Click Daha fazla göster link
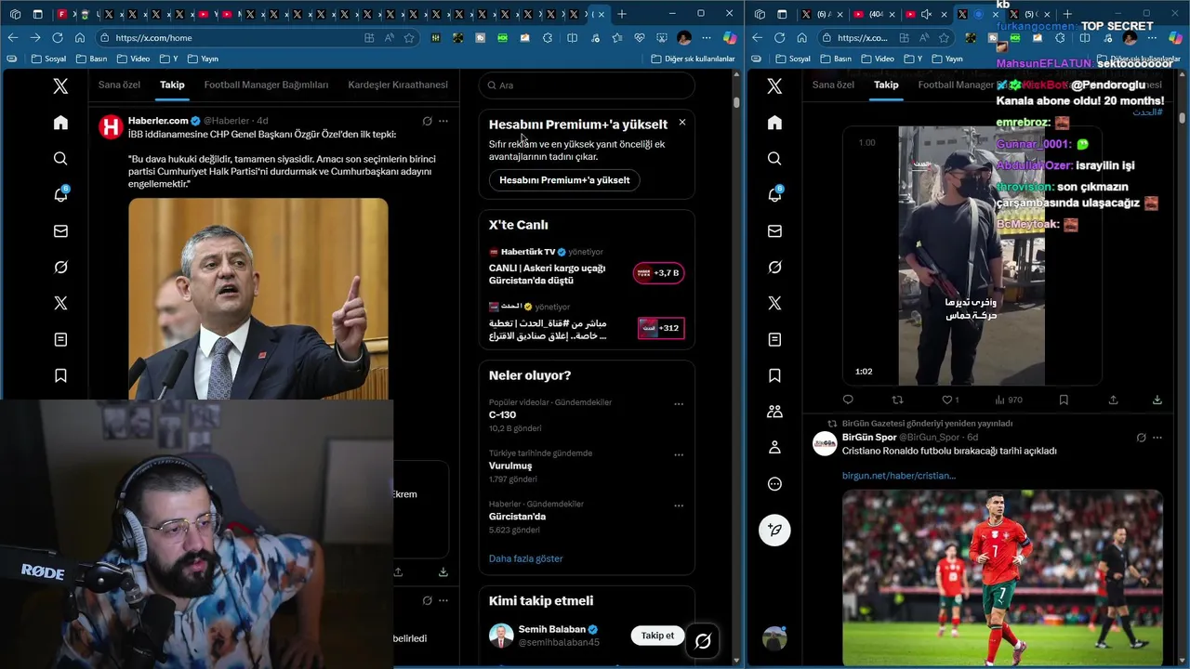The height and width of the screenshot is (669, 1190). point(526,558)
